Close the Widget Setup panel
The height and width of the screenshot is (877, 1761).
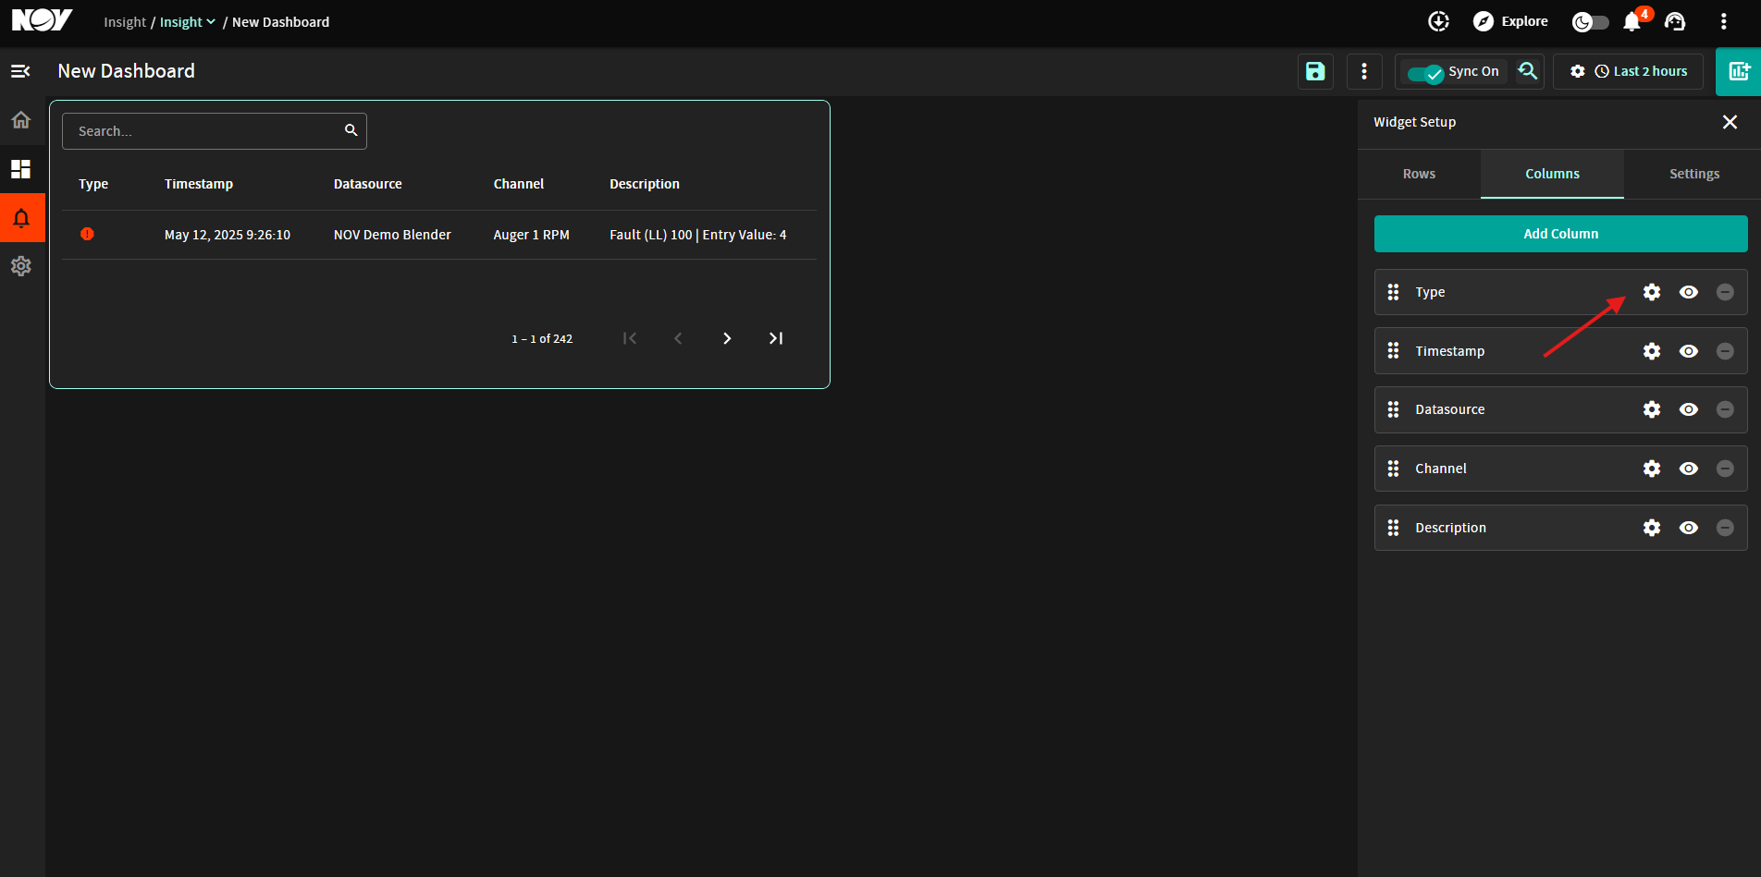[1730, 122]
